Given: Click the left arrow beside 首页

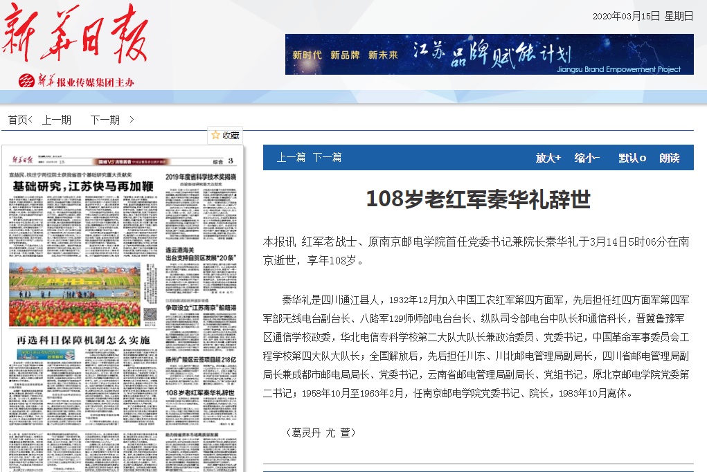Looking at the screenshot, I should pos(30,120).
